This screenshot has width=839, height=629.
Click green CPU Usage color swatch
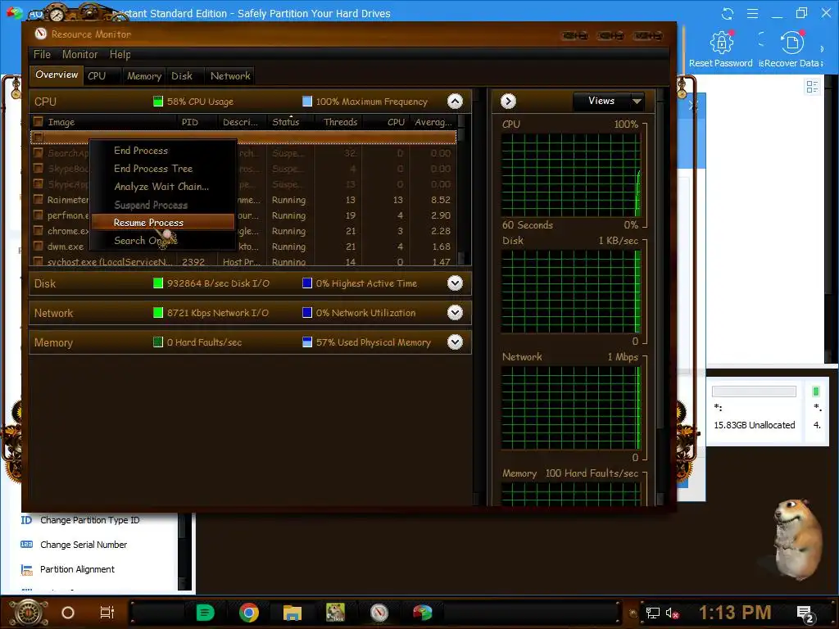pos(158,101)
